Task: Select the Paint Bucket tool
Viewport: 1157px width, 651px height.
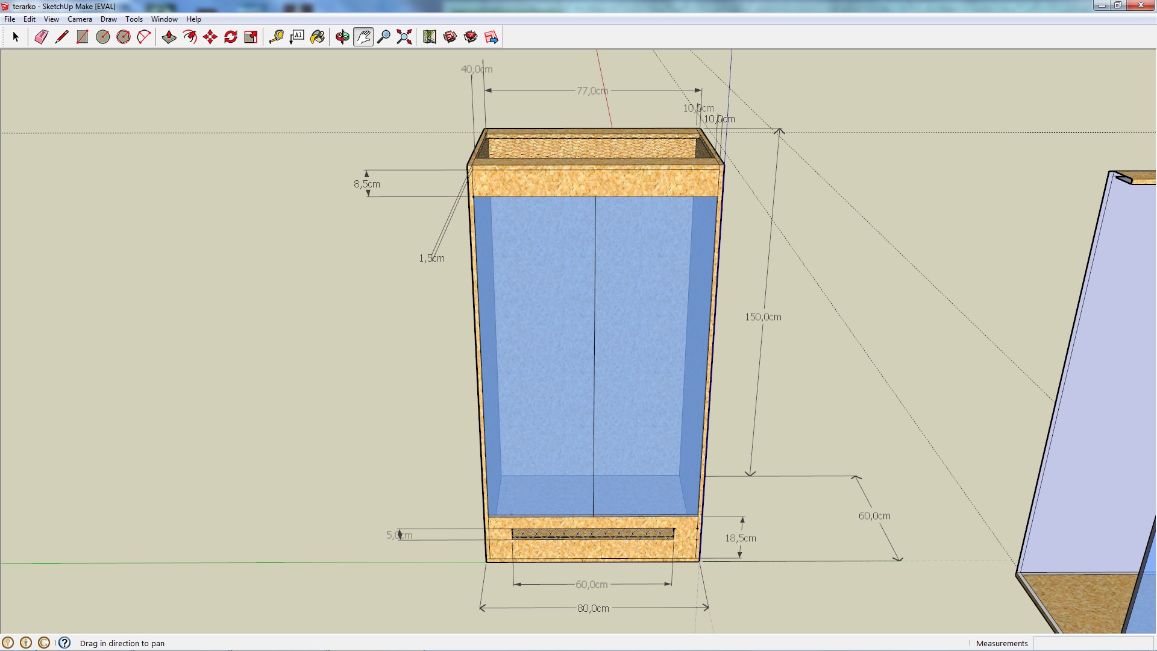Action: click(x=318, y=37)
